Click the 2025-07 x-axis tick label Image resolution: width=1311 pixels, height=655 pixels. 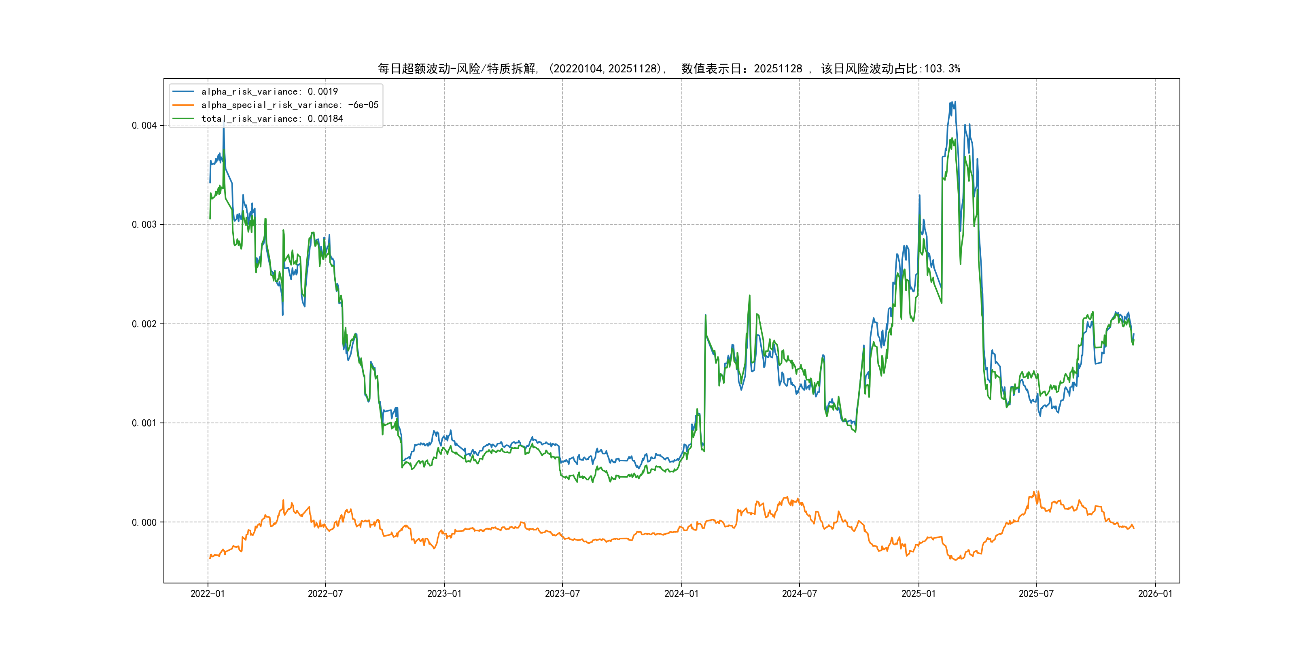point(1036,594)
